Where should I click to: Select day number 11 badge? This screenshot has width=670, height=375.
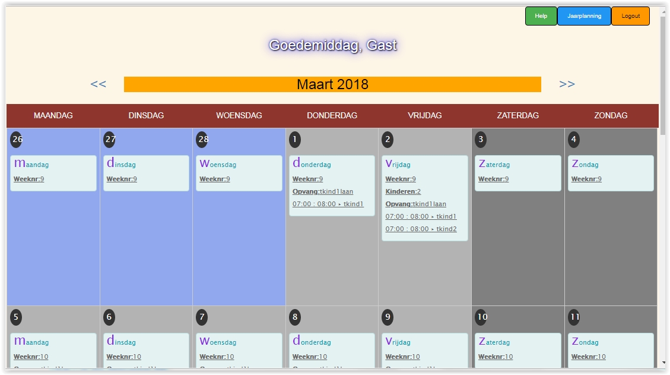[574, 317]
